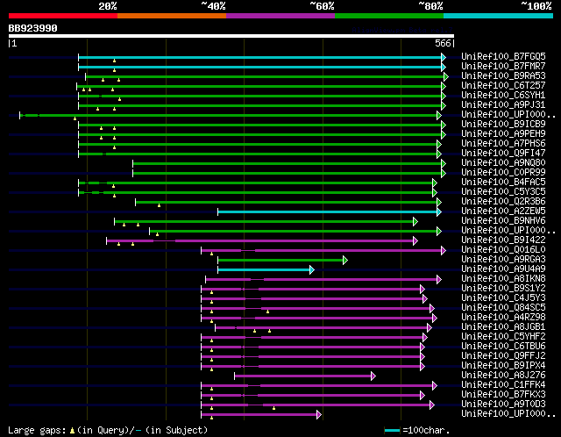This screenshot has height=437, width=561.
Task: Click the cyan arrowhead of A2ZEW5 alignment
Action: click(439, 212)
